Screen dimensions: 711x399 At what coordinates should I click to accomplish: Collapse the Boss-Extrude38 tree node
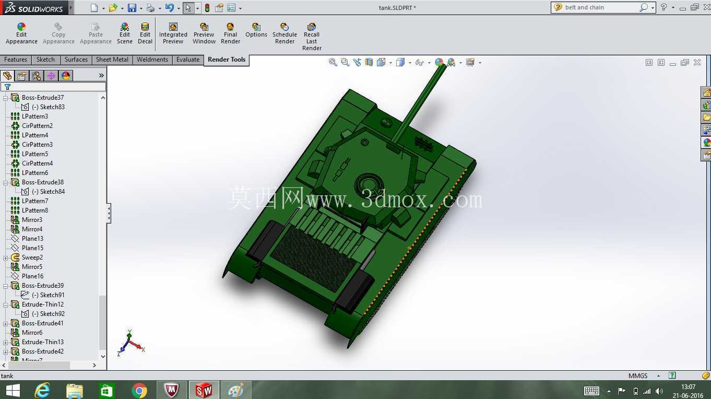[6, 182]
